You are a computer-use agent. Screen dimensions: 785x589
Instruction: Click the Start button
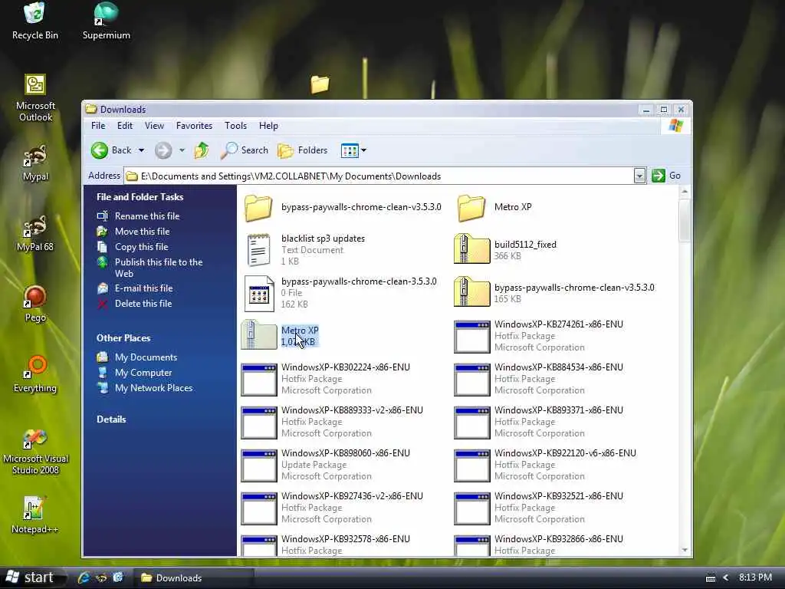pos(31,577)
